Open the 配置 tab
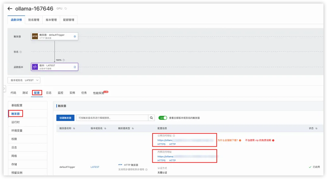Image resolution: width=327 pixels, height=179 pixels. point(37,93)
